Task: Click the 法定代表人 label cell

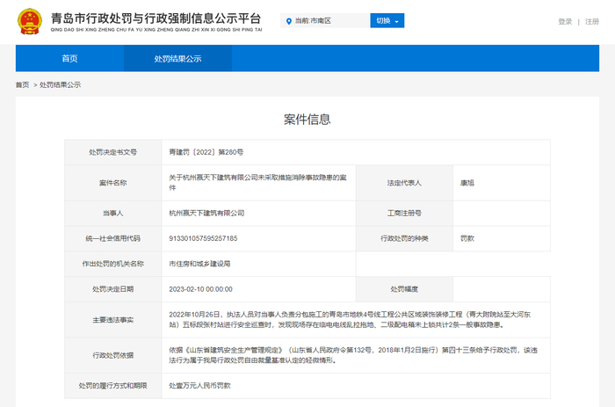Action: [404, 183]
